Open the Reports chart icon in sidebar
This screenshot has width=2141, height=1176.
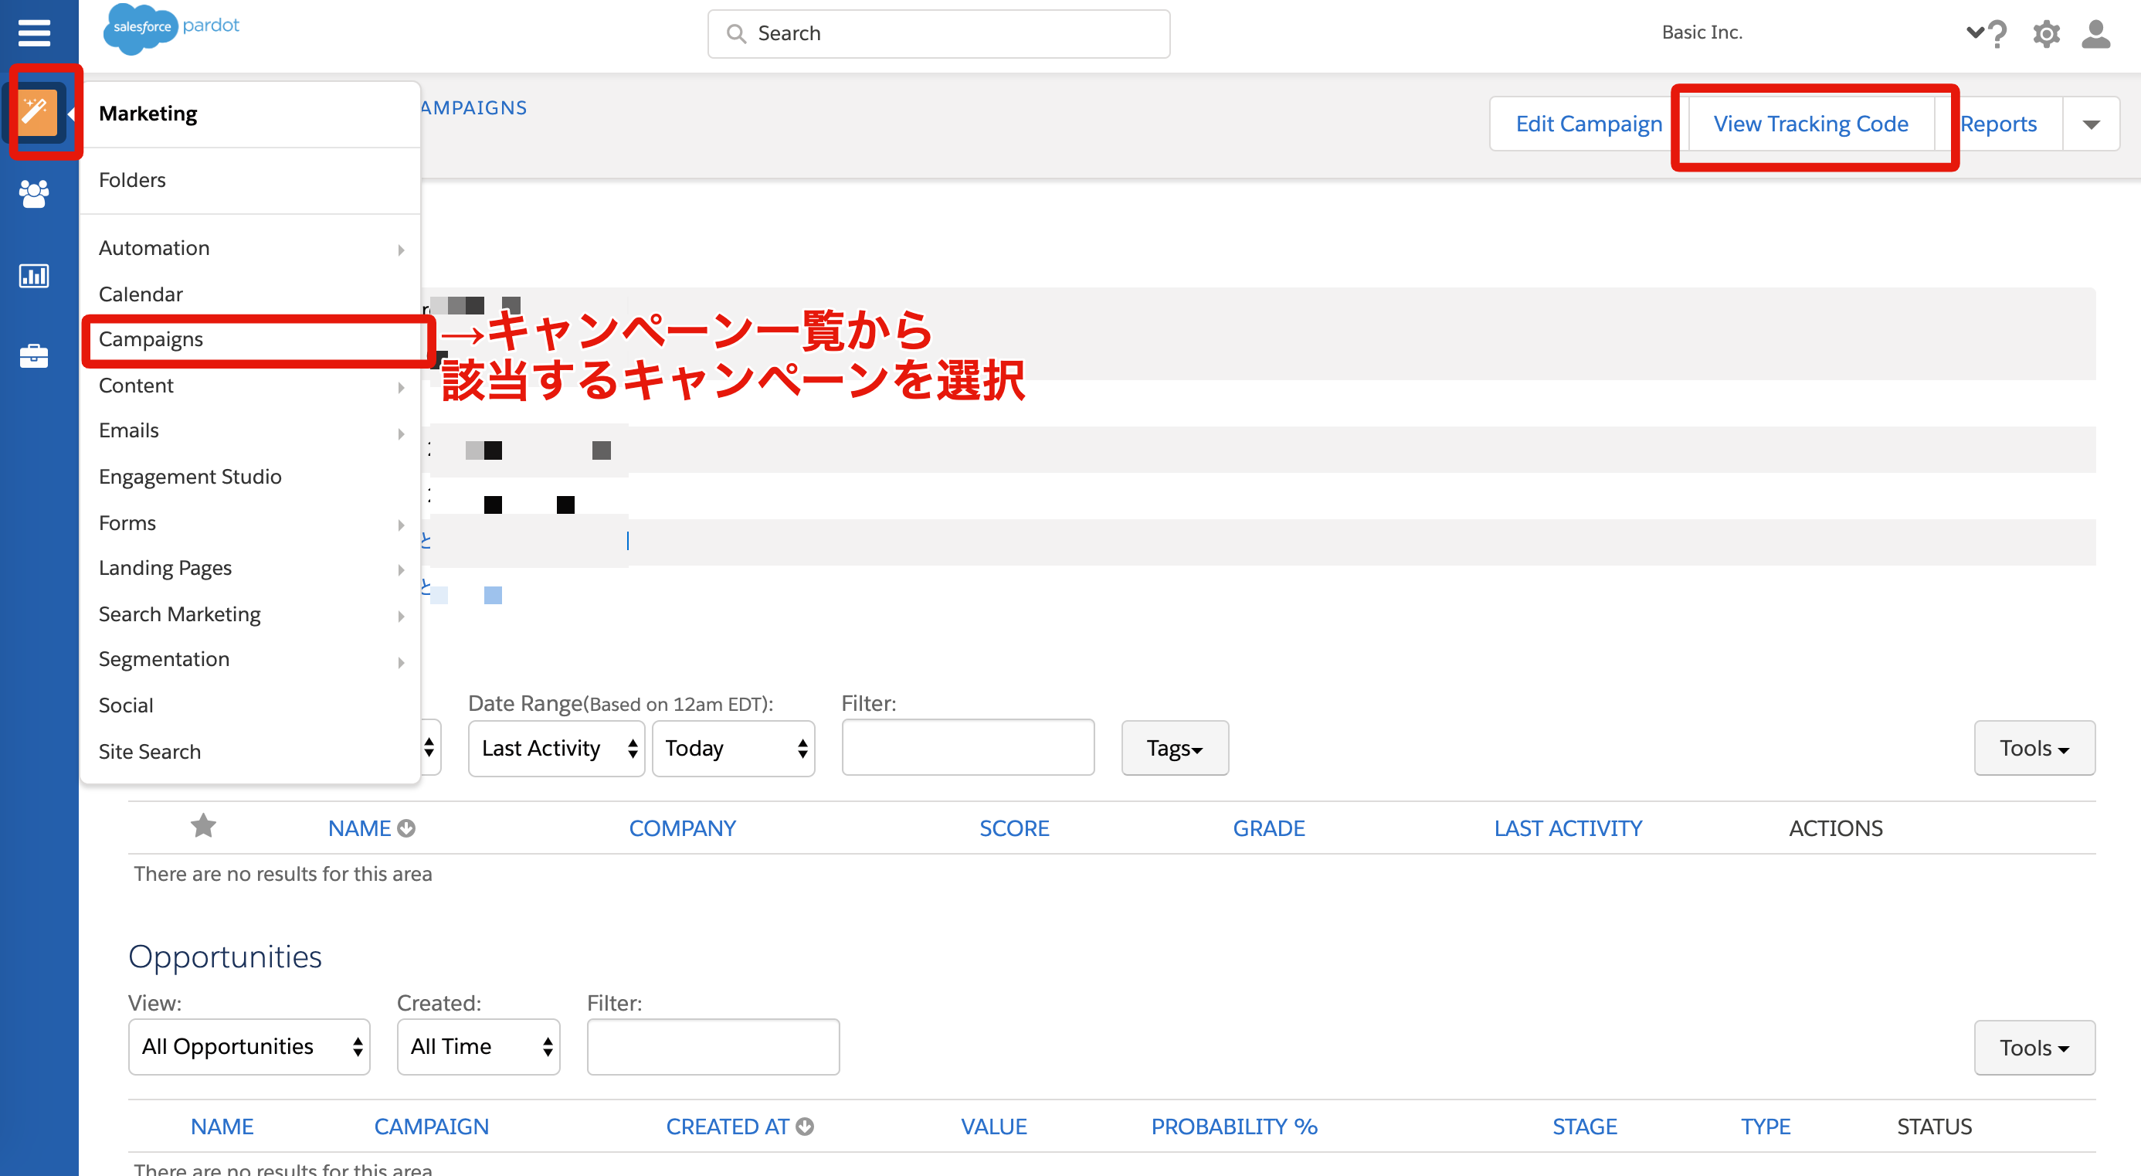click(34, 274)
